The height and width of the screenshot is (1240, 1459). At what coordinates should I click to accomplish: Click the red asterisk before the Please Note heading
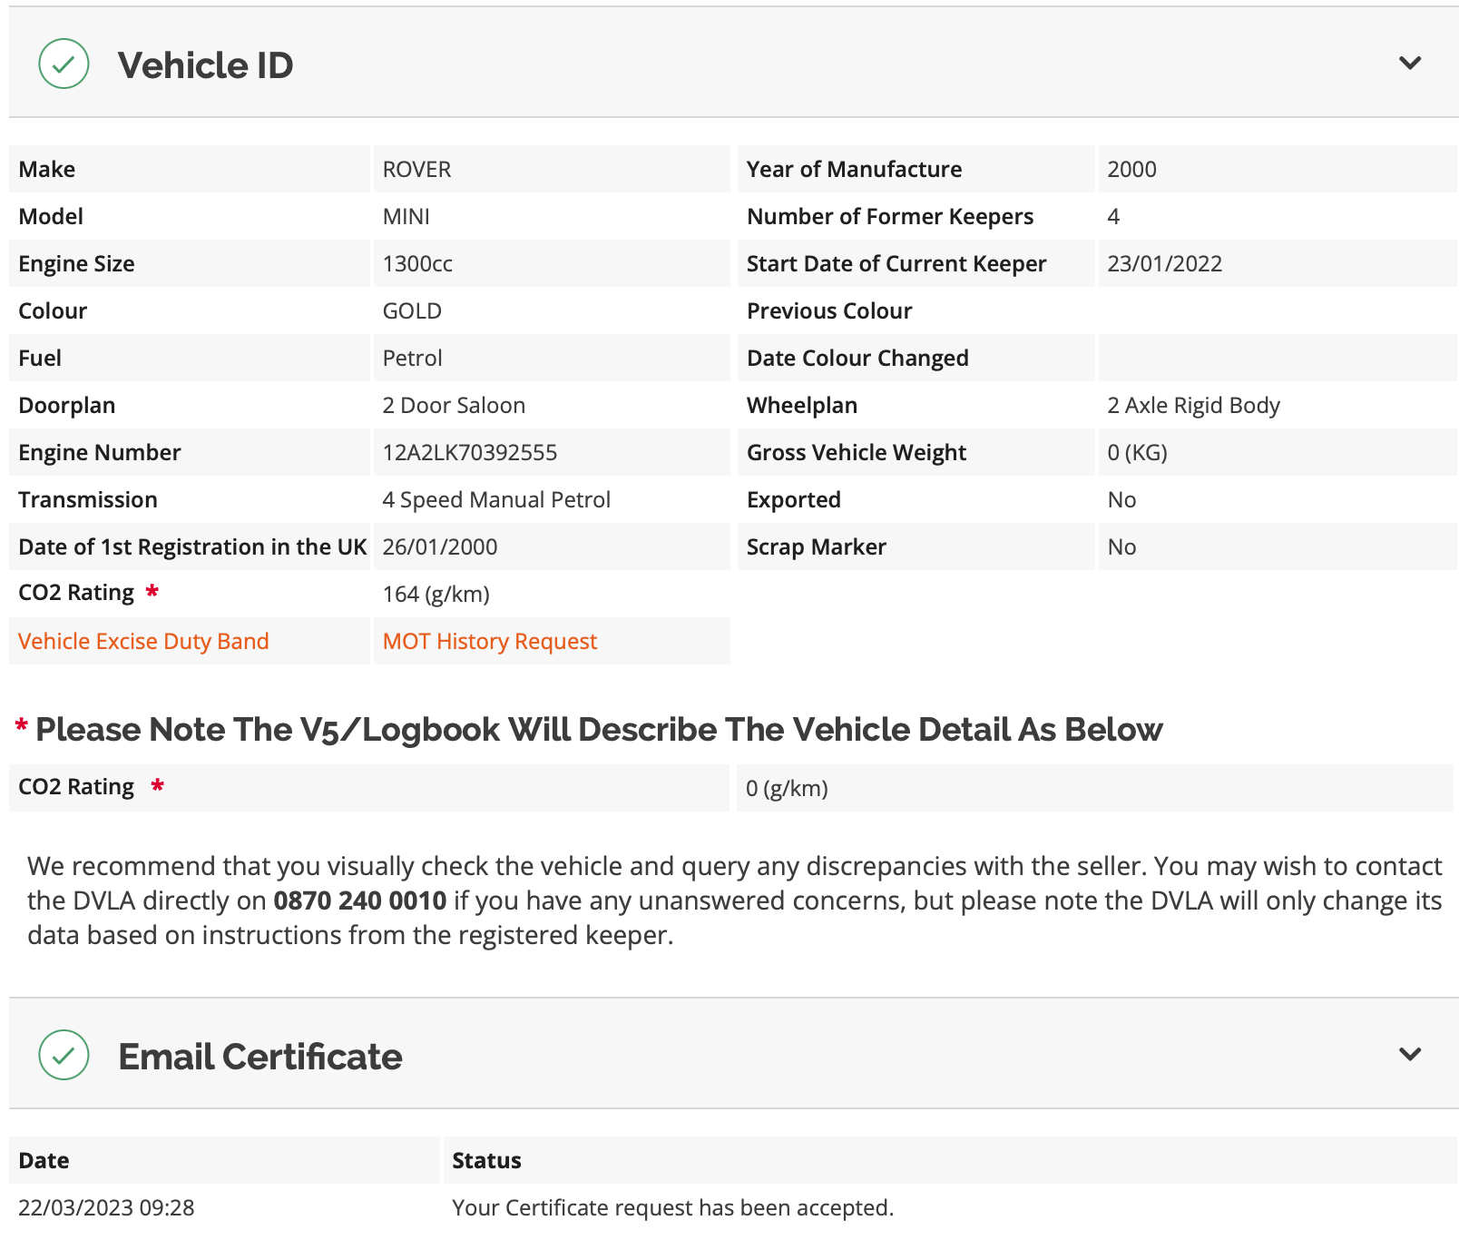(x=21, y=726)
